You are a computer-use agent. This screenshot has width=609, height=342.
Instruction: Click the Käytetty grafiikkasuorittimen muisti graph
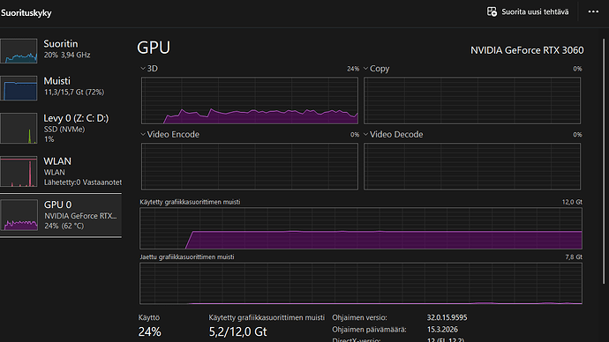click(361, 228)
